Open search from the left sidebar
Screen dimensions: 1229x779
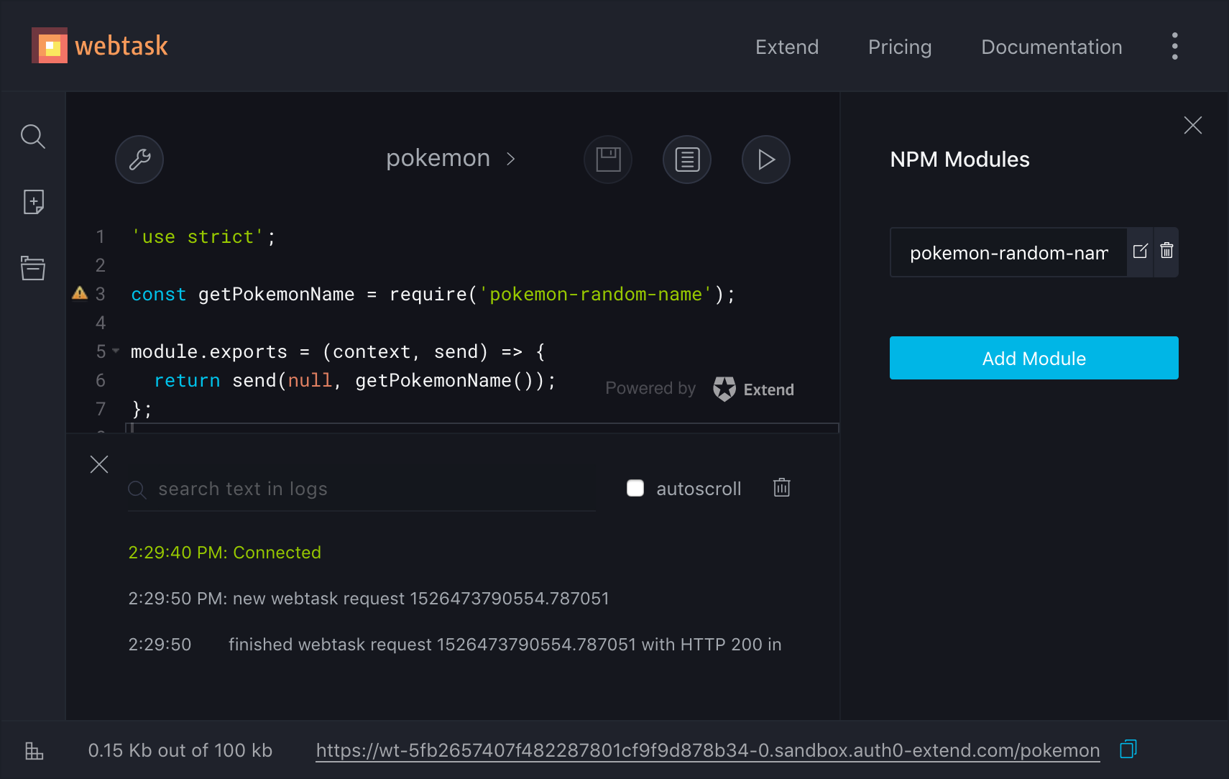(32, 137)
